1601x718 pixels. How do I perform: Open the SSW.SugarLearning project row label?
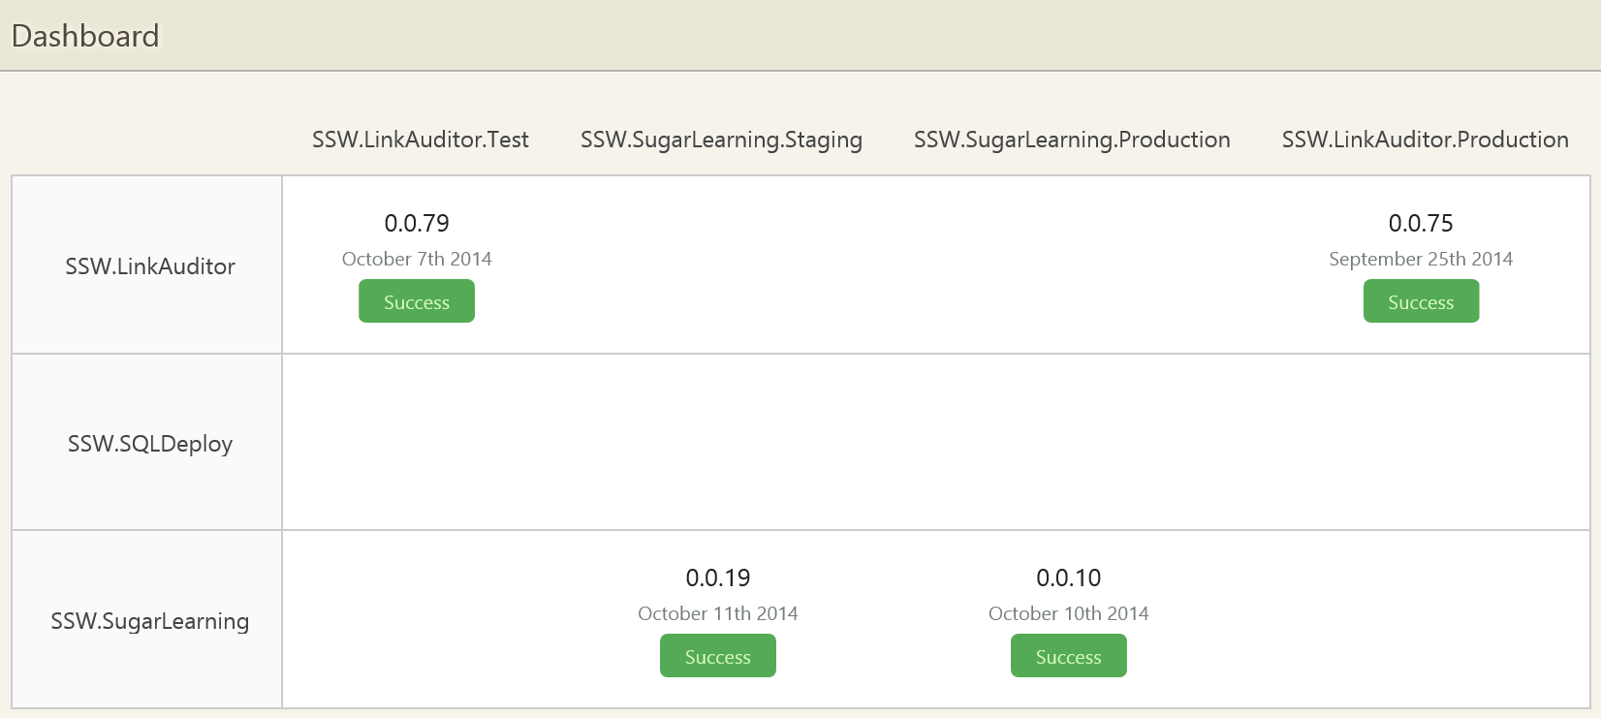(150, 621)
